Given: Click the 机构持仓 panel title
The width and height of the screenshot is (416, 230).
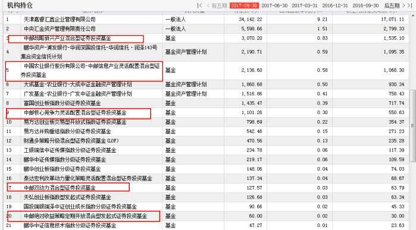Looking at the screenshot, I should coord(20,5).
